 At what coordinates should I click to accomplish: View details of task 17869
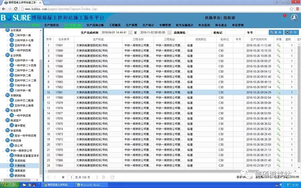tap(278, 155)
